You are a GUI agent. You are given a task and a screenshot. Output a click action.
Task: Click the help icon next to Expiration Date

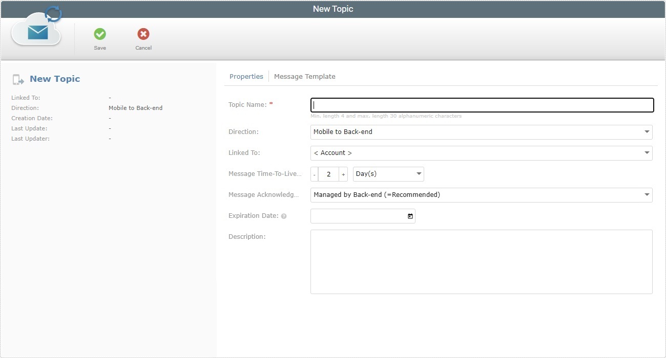283,216
